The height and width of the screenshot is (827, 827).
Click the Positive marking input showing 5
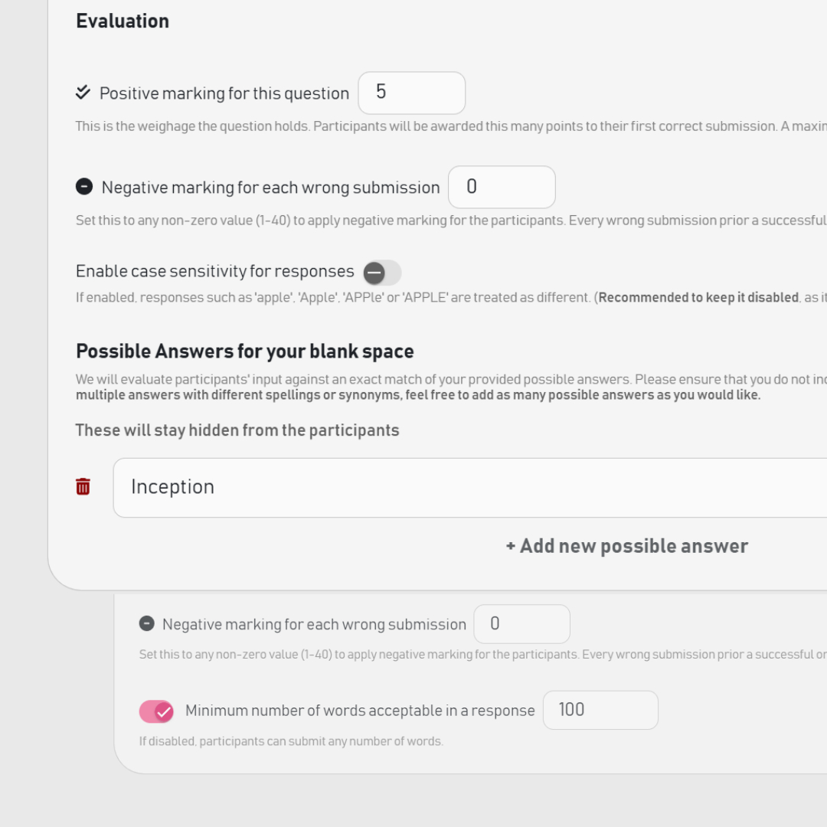[411, 93]
